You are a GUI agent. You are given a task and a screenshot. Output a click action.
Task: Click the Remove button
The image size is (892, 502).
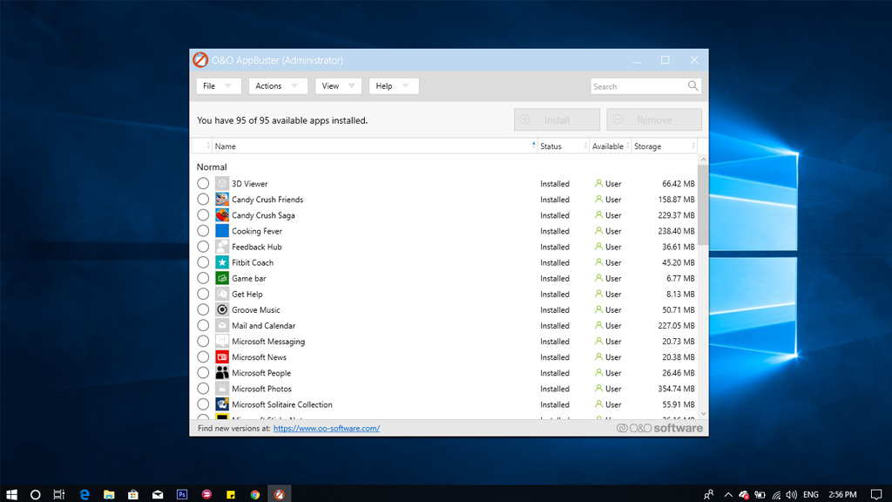point(654,119)
